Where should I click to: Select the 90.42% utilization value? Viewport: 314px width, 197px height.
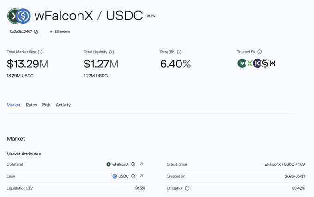[298, 188]
